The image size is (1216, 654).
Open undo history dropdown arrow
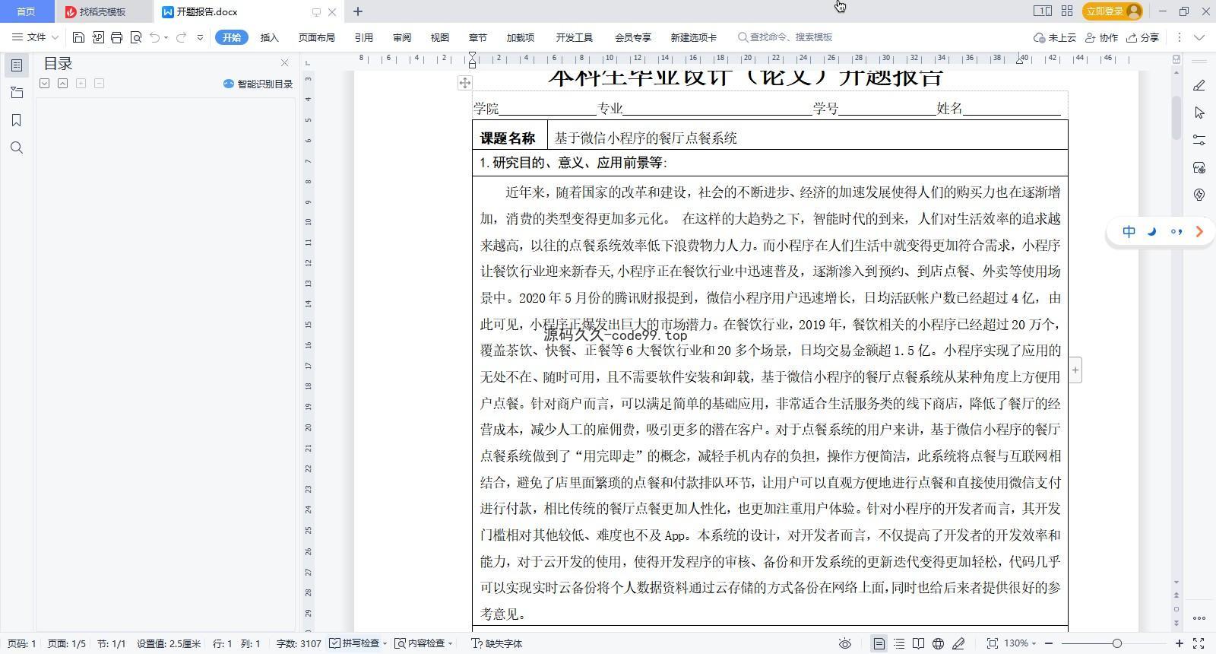tap(166, 37)
